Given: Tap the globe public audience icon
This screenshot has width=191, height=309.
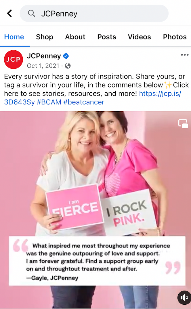Looking at the screenshot, I should click(x=68, y=66).
